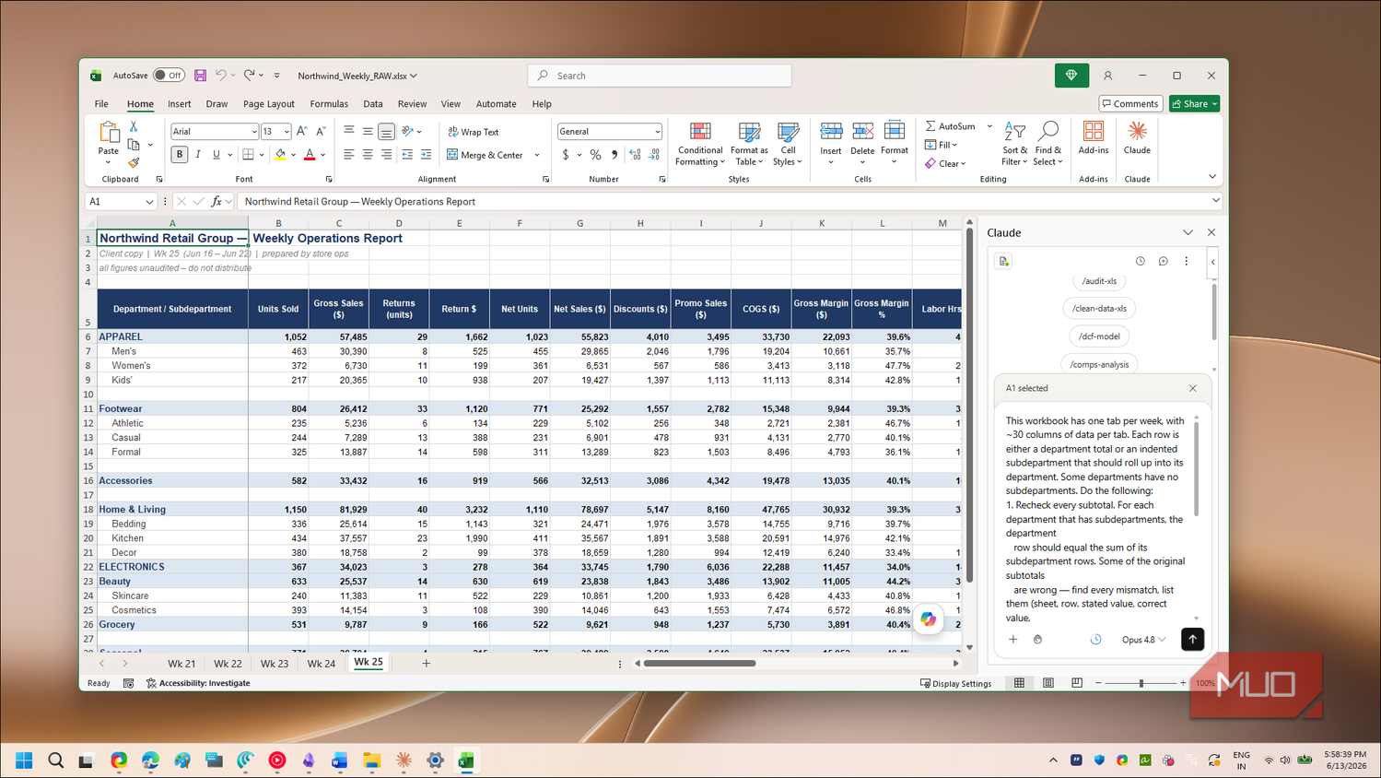Decrease font size with the smaller A icon

321,132
